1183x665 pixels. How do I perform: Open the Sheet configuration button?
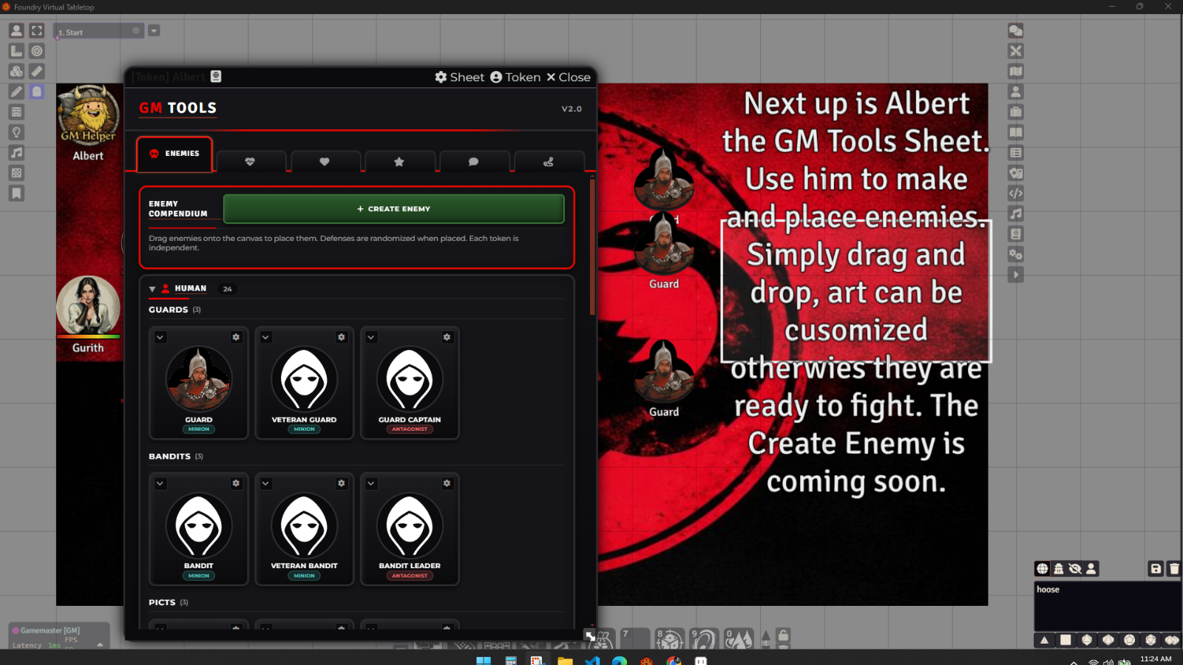(459, 78)
